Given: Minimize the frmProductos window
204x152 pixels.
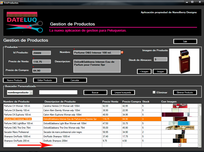Looking at the screenshot, I should [x=187, y=2].
